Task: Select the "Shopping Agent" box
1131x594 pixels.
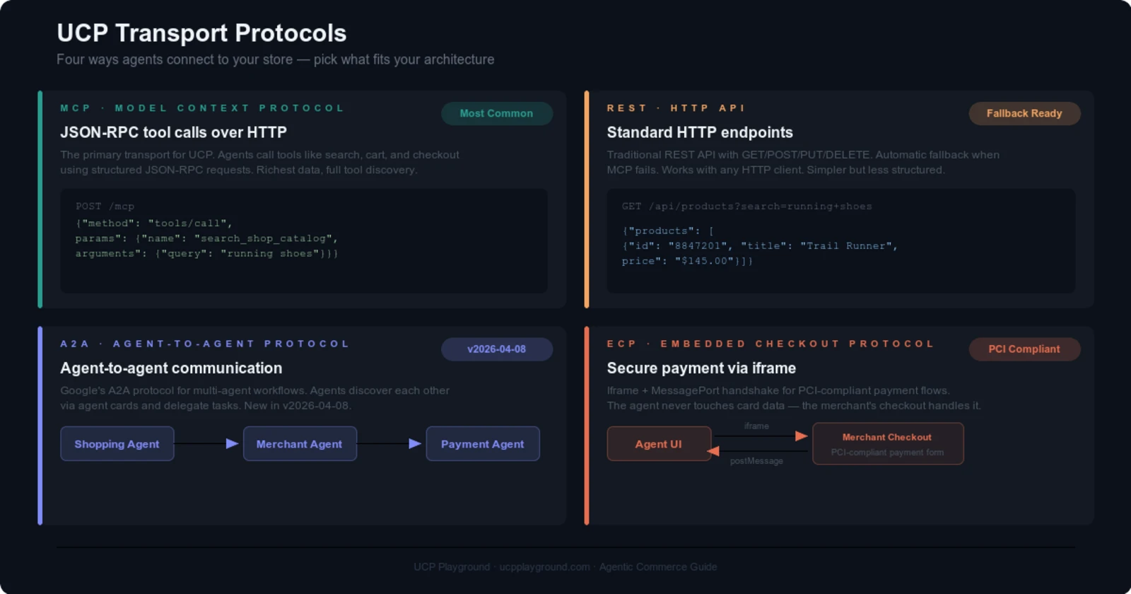Action: pyautogui.click(x=117, y=443)
